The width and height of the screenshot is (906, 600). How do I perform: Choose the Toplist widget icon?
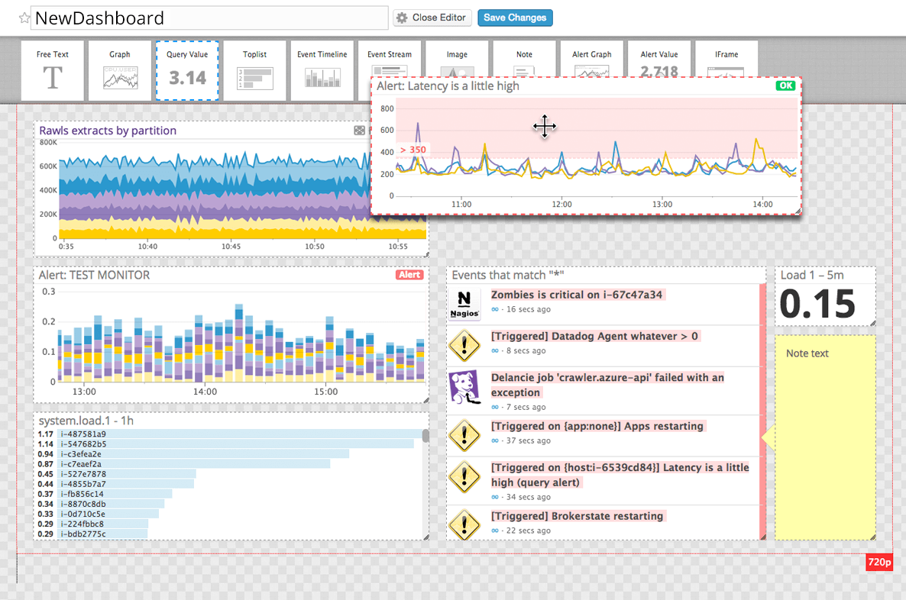click(x=254, y=69)
